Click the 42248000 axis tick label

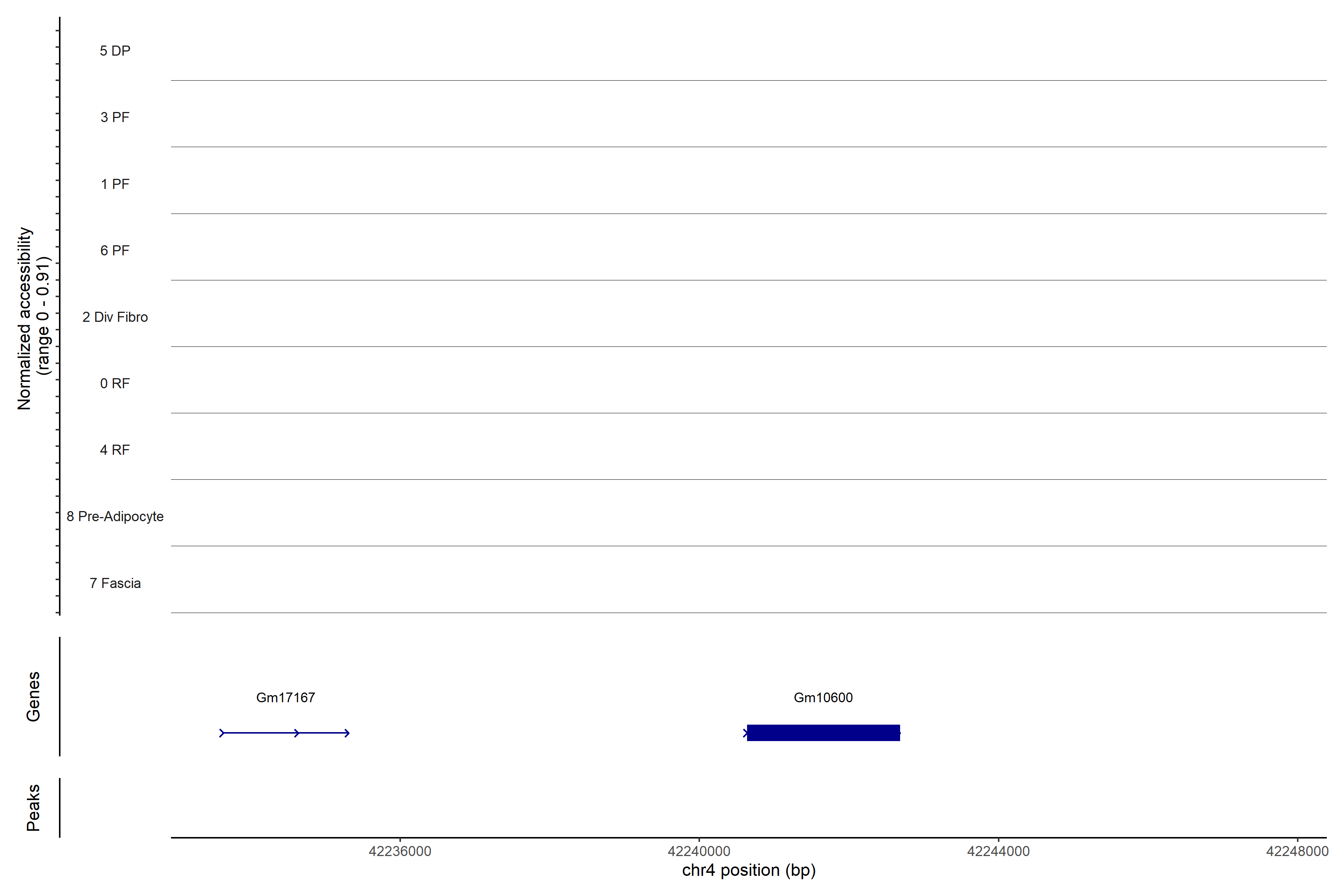click(1297, 852)
